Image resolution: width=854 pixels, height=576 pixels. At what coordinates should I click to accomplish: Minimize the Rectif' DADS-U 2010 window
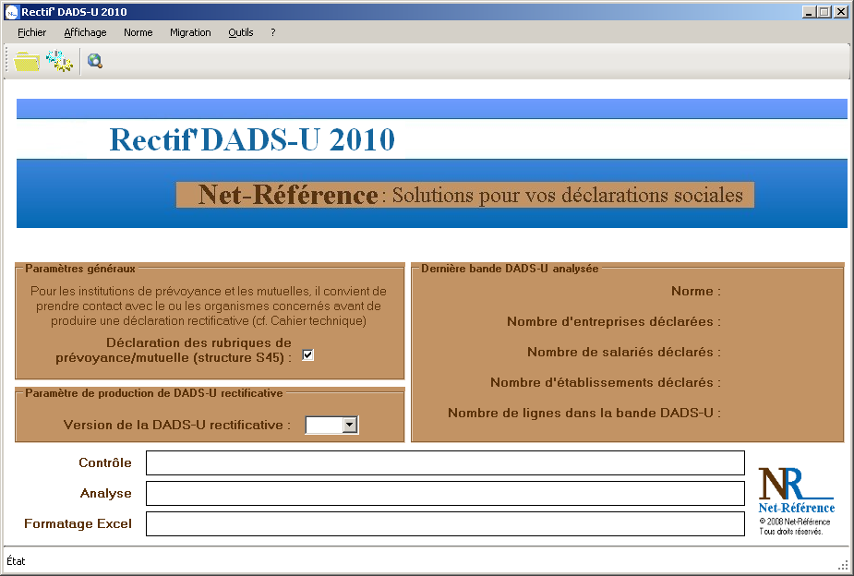tap(809, 12)
